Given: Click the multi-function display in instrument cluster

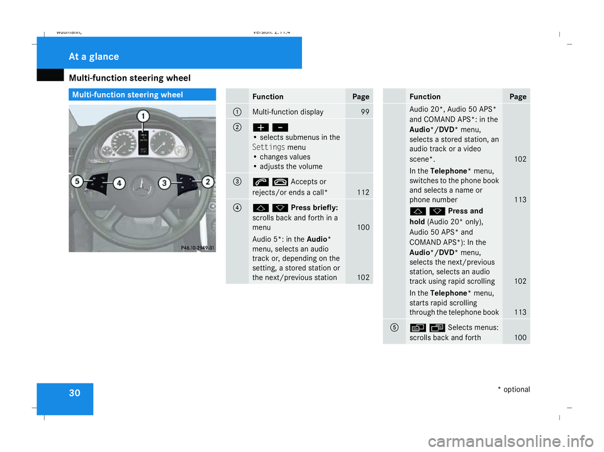Looking at the screenshot, I should (143, 142).
